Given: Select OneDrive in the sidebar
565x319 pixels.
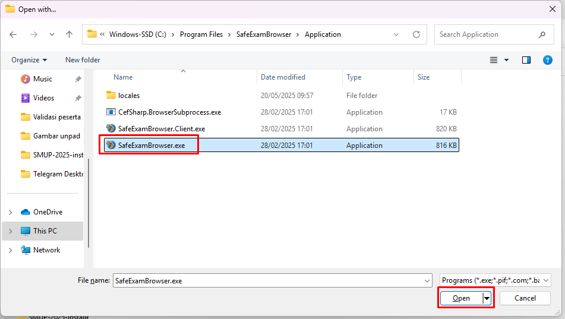Looking at the screenshot, I should tap(48, 212).
